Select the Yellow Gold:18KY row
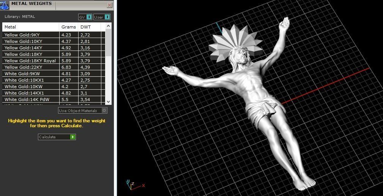 tap(54, 54)
